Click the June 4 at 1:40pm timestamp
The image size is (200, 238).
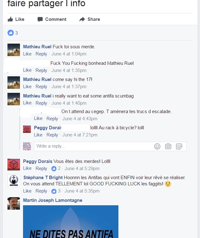(69, 103)
